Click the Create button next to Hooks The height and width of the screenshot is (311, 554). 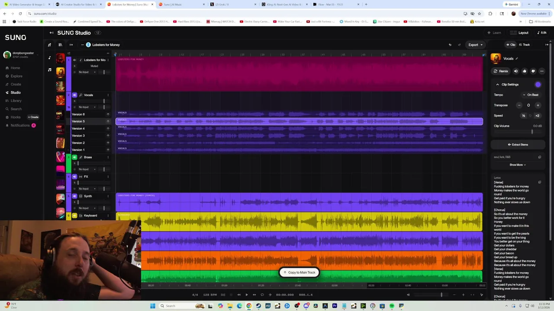point(33,117)
